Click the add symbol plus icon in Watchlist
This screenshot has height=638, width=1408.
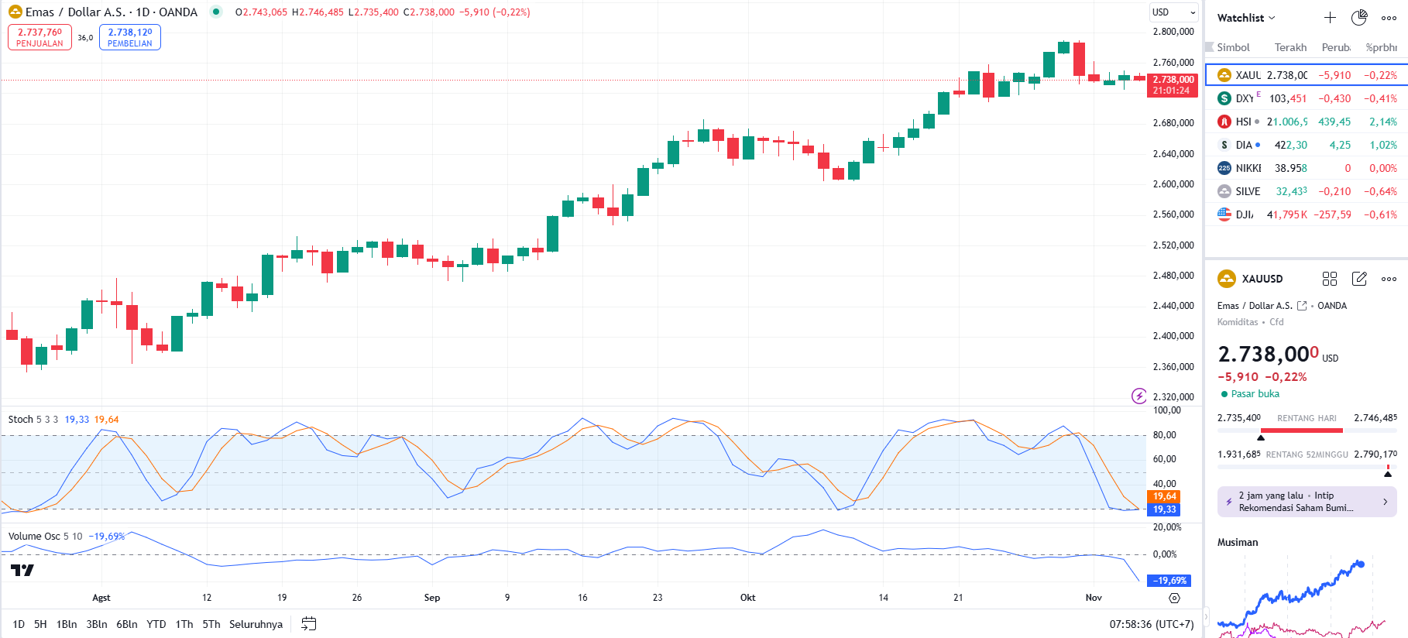1330,18
